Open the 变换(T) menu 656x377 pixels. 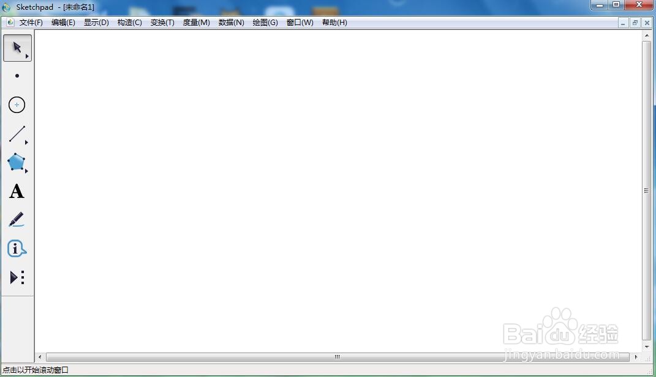162,23
